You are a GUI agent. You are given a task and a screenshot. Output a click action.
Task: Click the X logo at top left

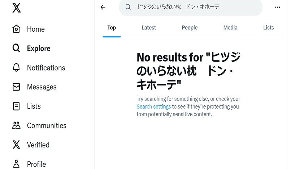(x=16, y=8)
